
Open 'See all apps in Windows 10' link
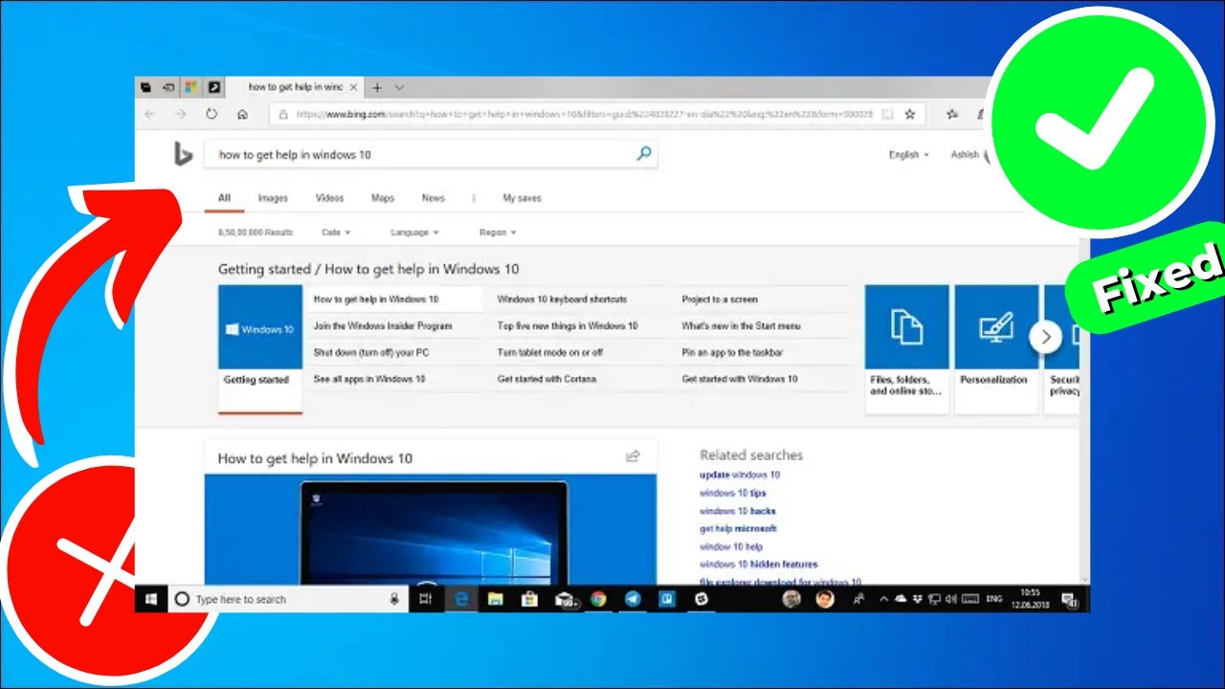pyautogui.click(x=369, y=380)
